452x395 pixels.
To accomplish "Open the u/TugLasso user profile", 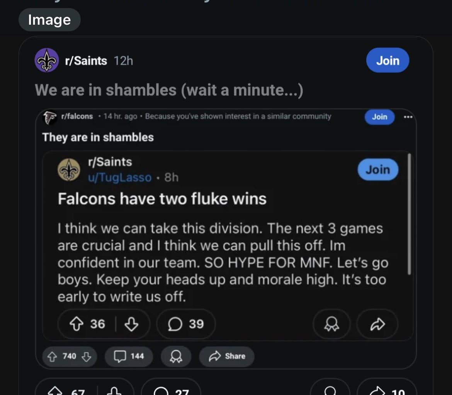I will coord(120,177).
